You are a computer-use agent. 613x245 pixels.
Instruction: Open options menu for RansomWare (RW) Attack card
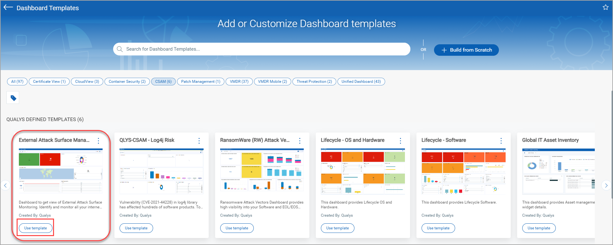pyautogui.click(x=300, y=141)
